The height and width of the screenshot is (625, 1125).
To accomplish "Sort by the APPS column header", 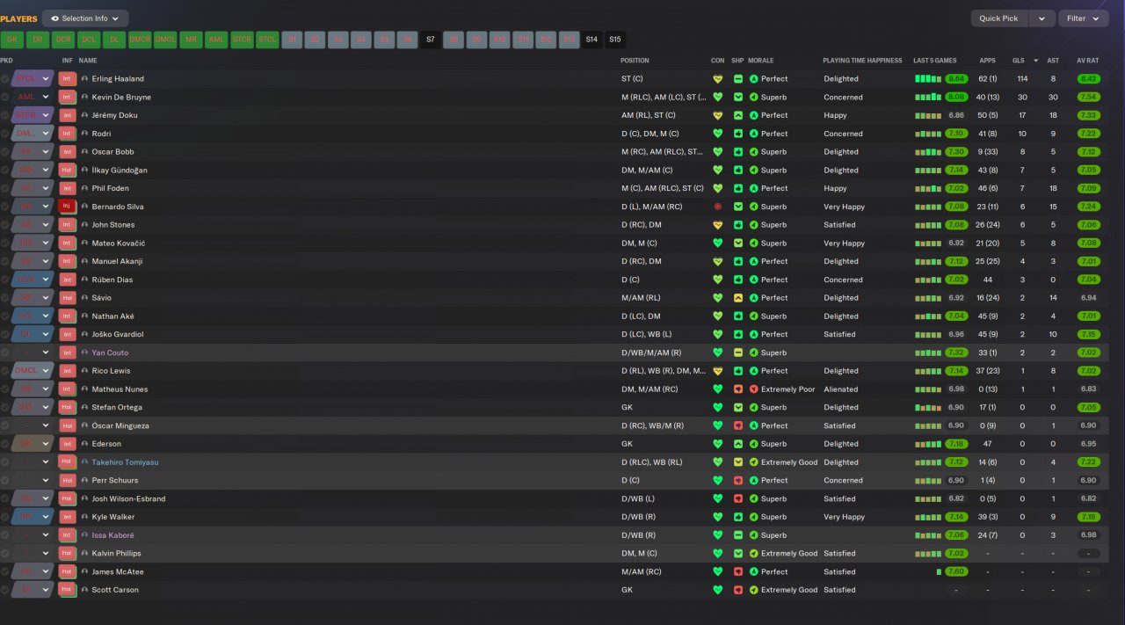I will tap(988, 61).
